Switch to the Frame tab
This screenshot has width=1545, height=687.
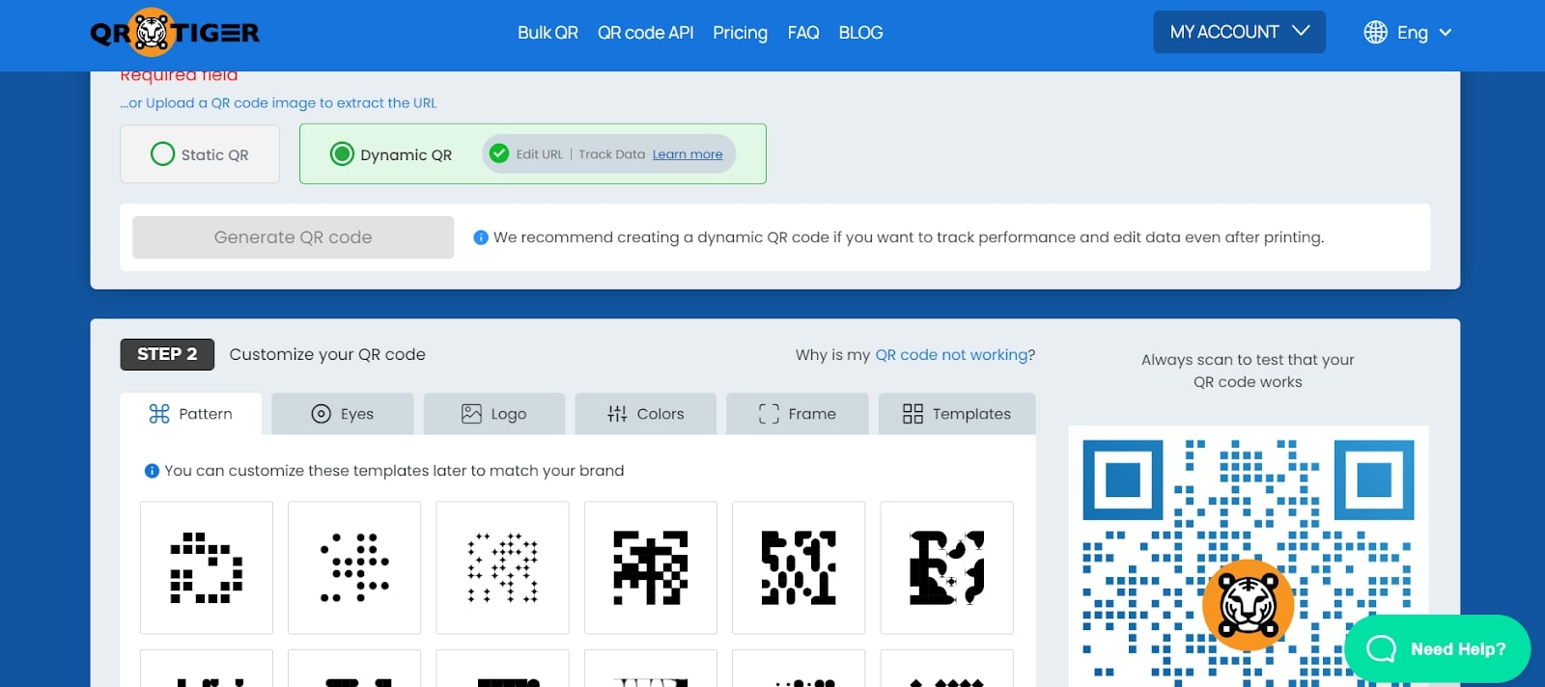click(x=798, y=414)
